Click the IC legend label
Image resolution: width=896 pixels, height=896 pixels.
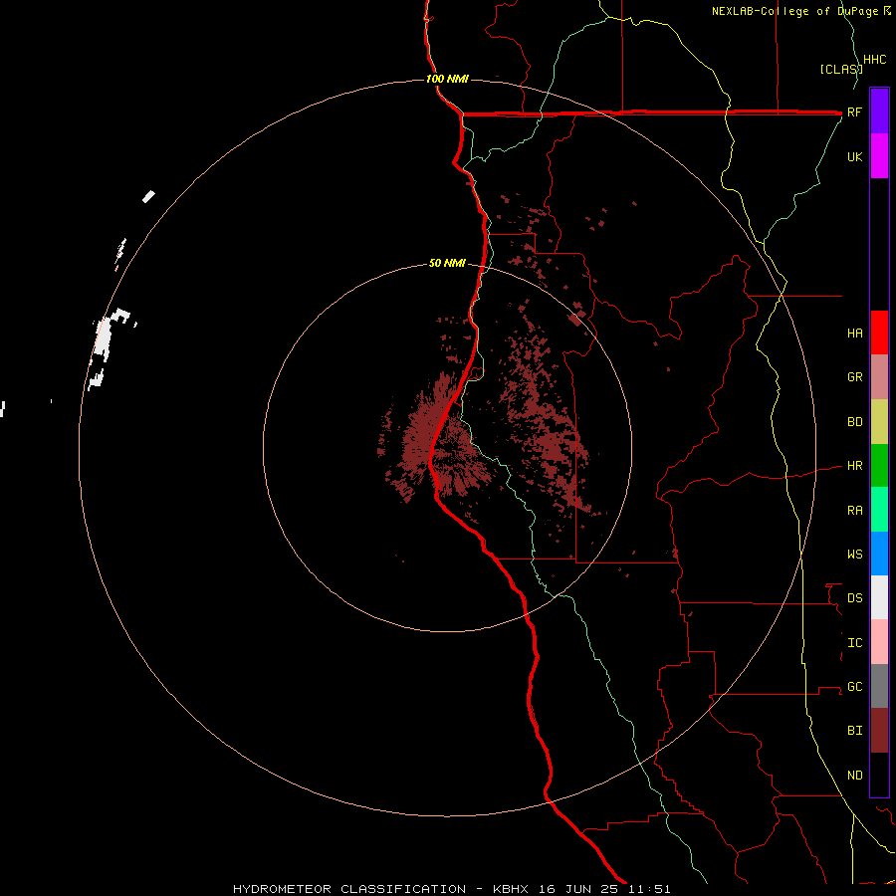(855, 643)
